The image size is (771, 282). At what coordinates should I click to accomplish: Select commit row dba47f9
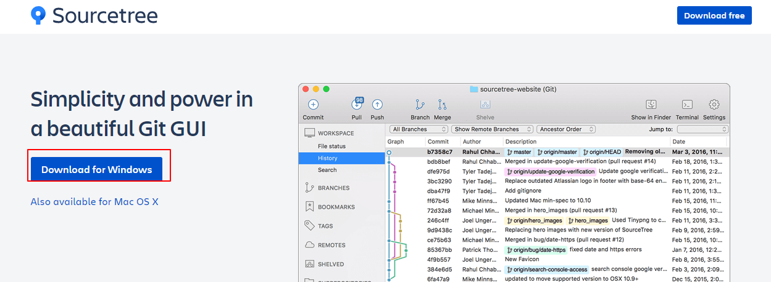pyautogui.click(x=557, y=191)
